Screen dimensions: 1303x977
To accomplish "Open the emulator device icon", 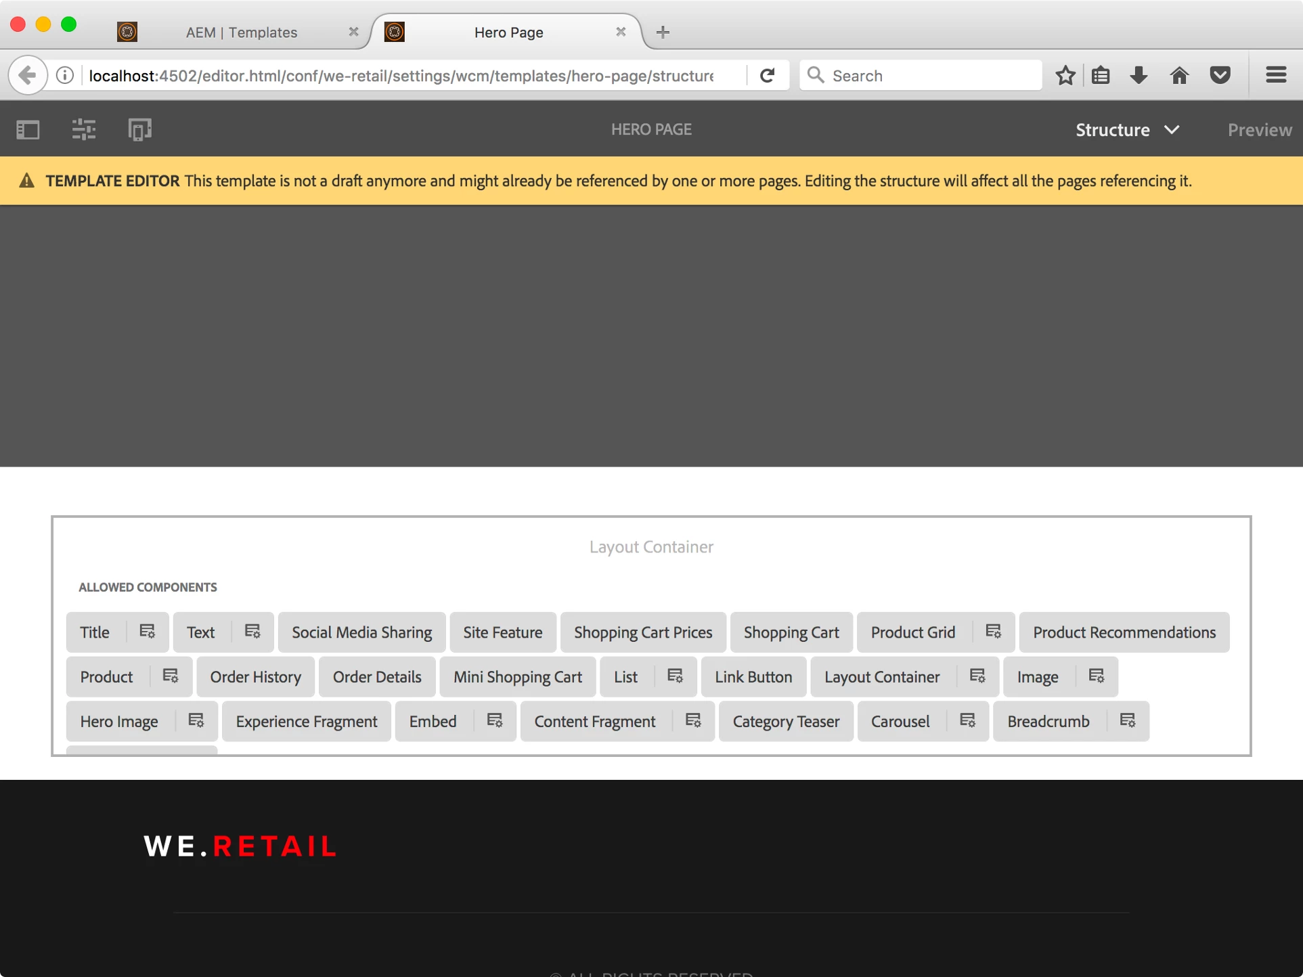I will point(139,129).
